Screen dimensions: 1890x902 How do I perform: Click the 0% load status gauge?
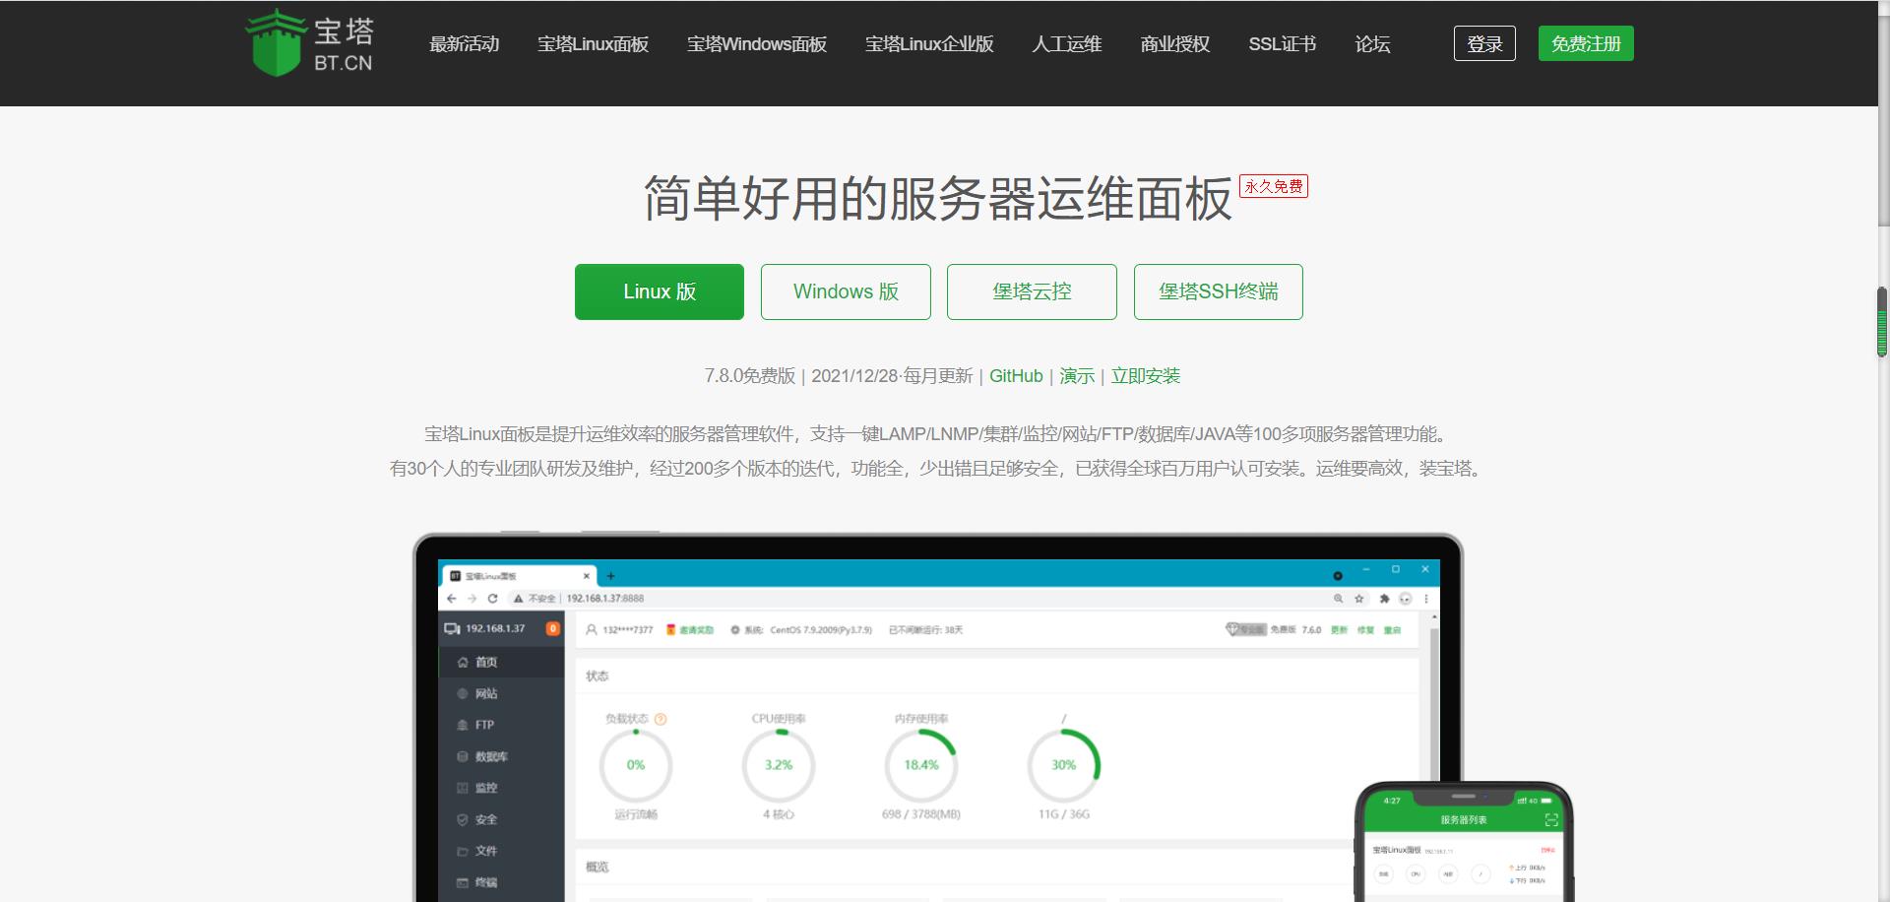click(636, 765)
